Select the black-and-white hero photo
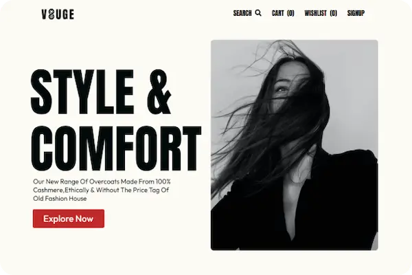The width and height of the screenshot is (412, 275). (x=295, y=145)
